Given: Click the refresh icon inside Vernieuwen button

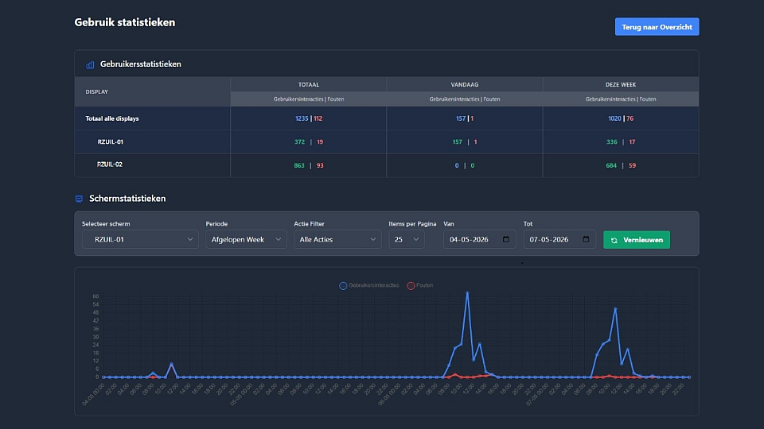Looking at the screenshot, I should pyautogui.click(x=614, y=240).
